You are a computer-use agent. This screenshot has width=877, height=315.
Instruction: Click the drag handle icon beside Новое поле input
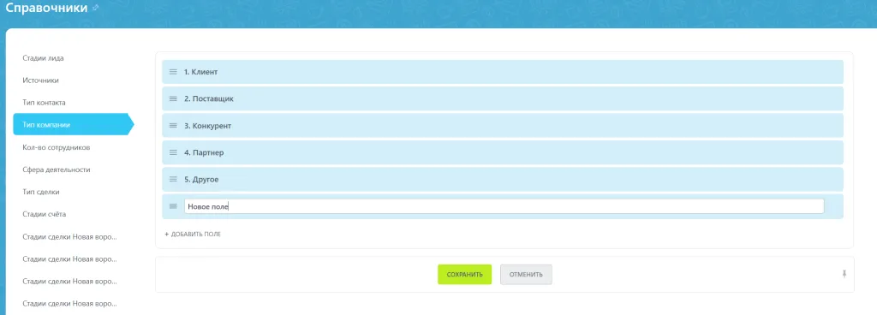point(173,206)
